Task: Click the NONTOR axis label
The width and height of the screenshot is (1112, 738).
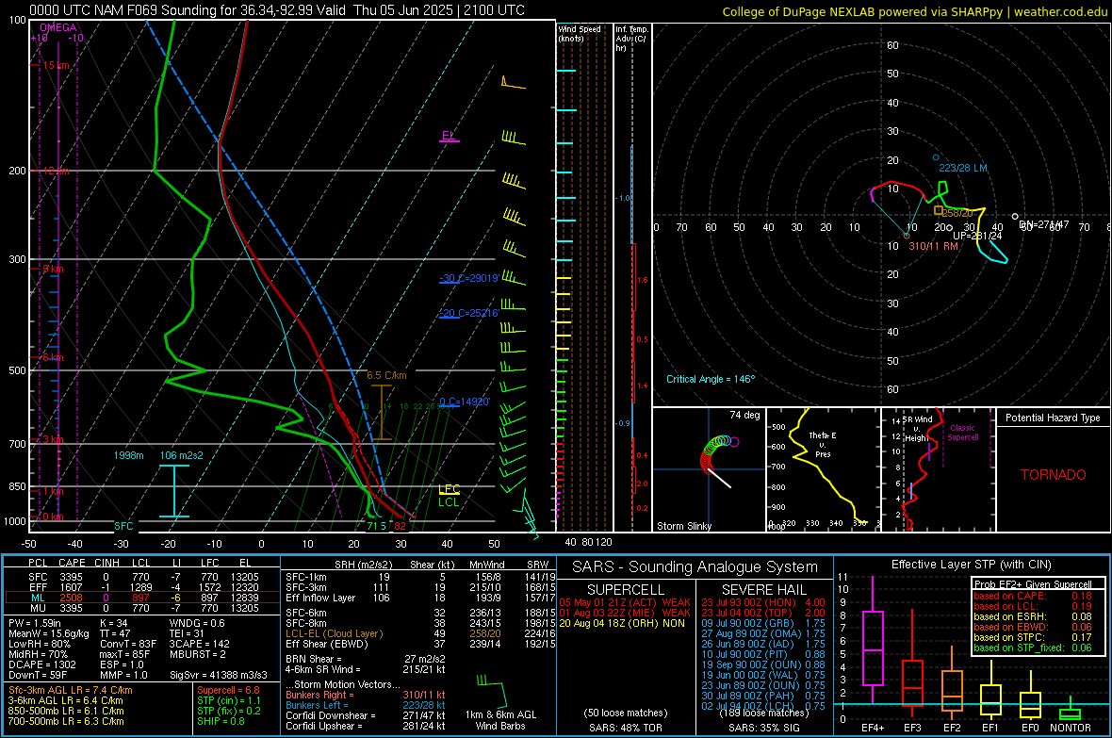Action: tap(1071, 728)
